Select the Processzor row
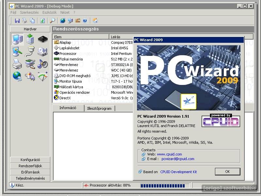 (93, 54)
